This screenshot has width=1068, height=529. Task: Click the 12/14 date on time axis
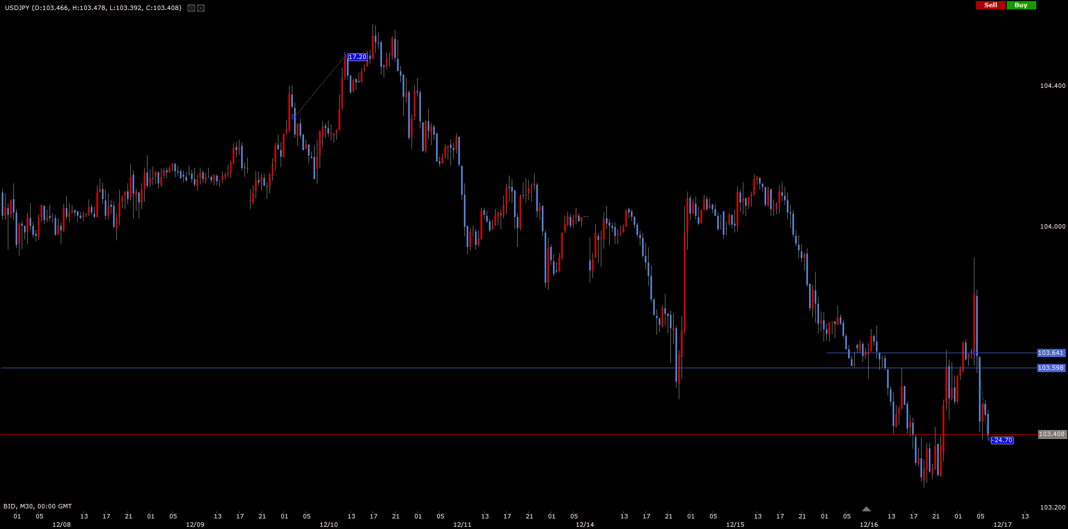click(585, 525)
